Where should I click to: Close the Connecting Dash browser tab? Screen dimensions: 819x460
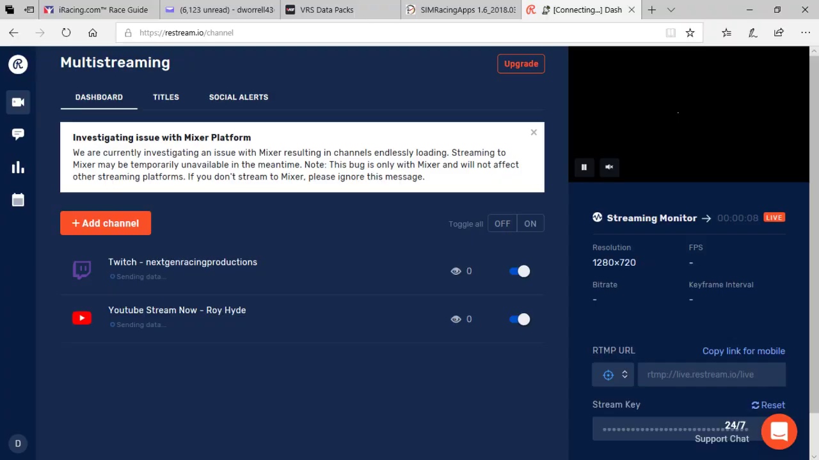(632, 10)
